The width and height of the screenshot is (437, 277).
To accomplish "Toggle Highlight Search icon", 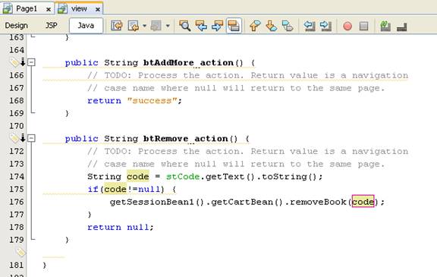I will tap(234, 26).
